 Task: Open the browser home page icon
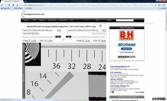point(13,5)
